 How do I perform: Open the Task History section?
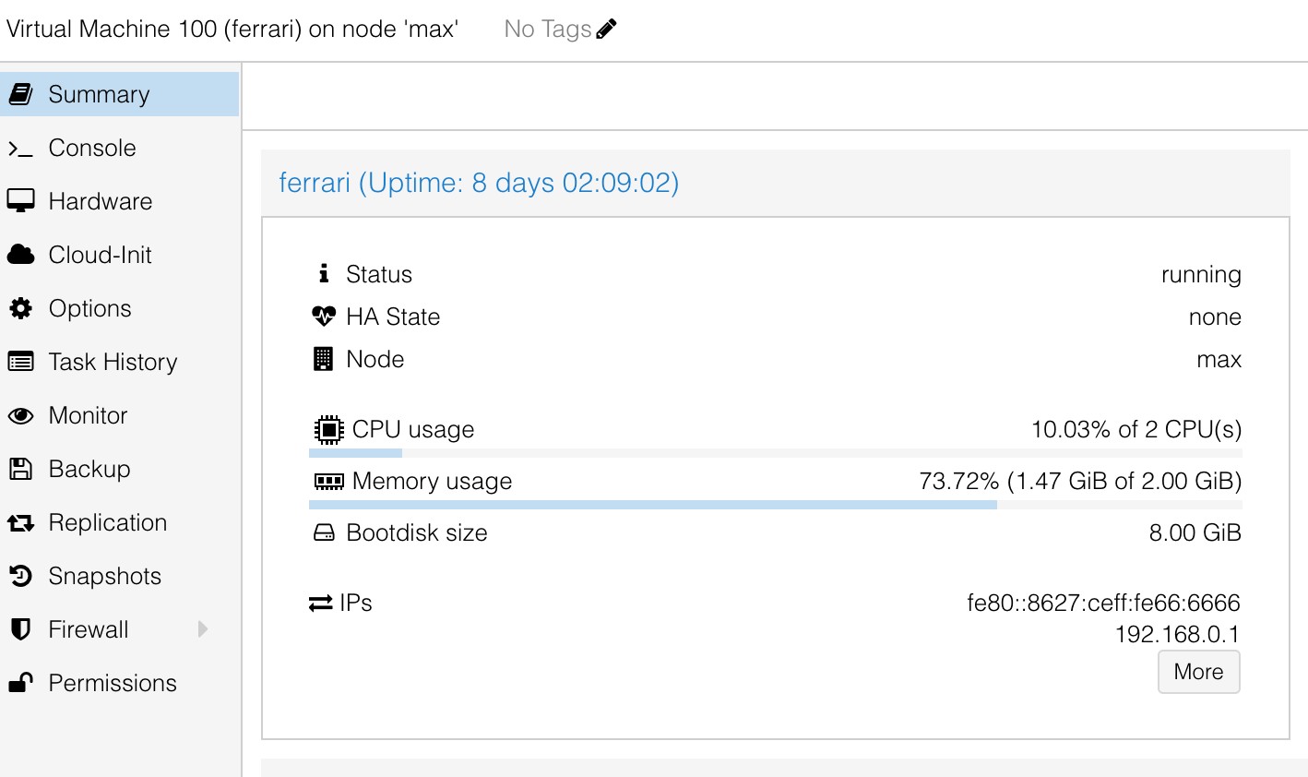coord(113,362)
